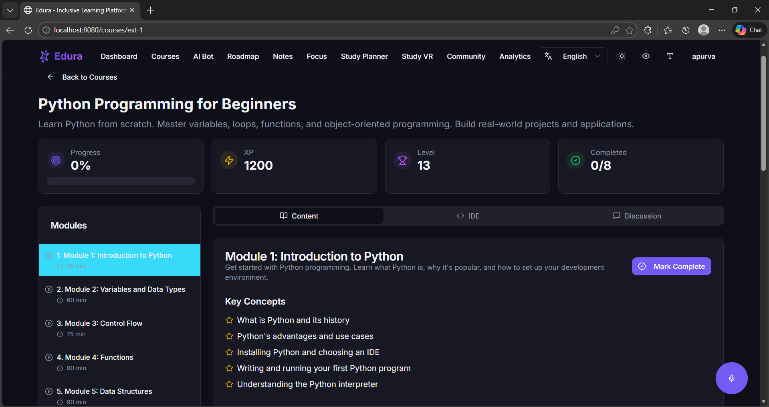Select Module 3: Control Flow
Screen dimensions: 769x407
point(103,323)
